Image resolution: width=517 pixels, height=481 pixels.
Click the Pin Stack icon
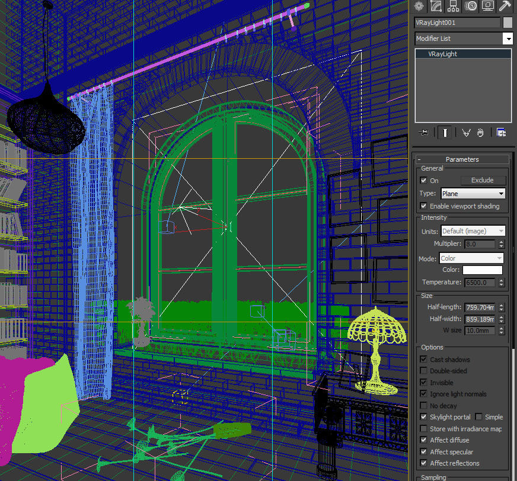[424, 133]
